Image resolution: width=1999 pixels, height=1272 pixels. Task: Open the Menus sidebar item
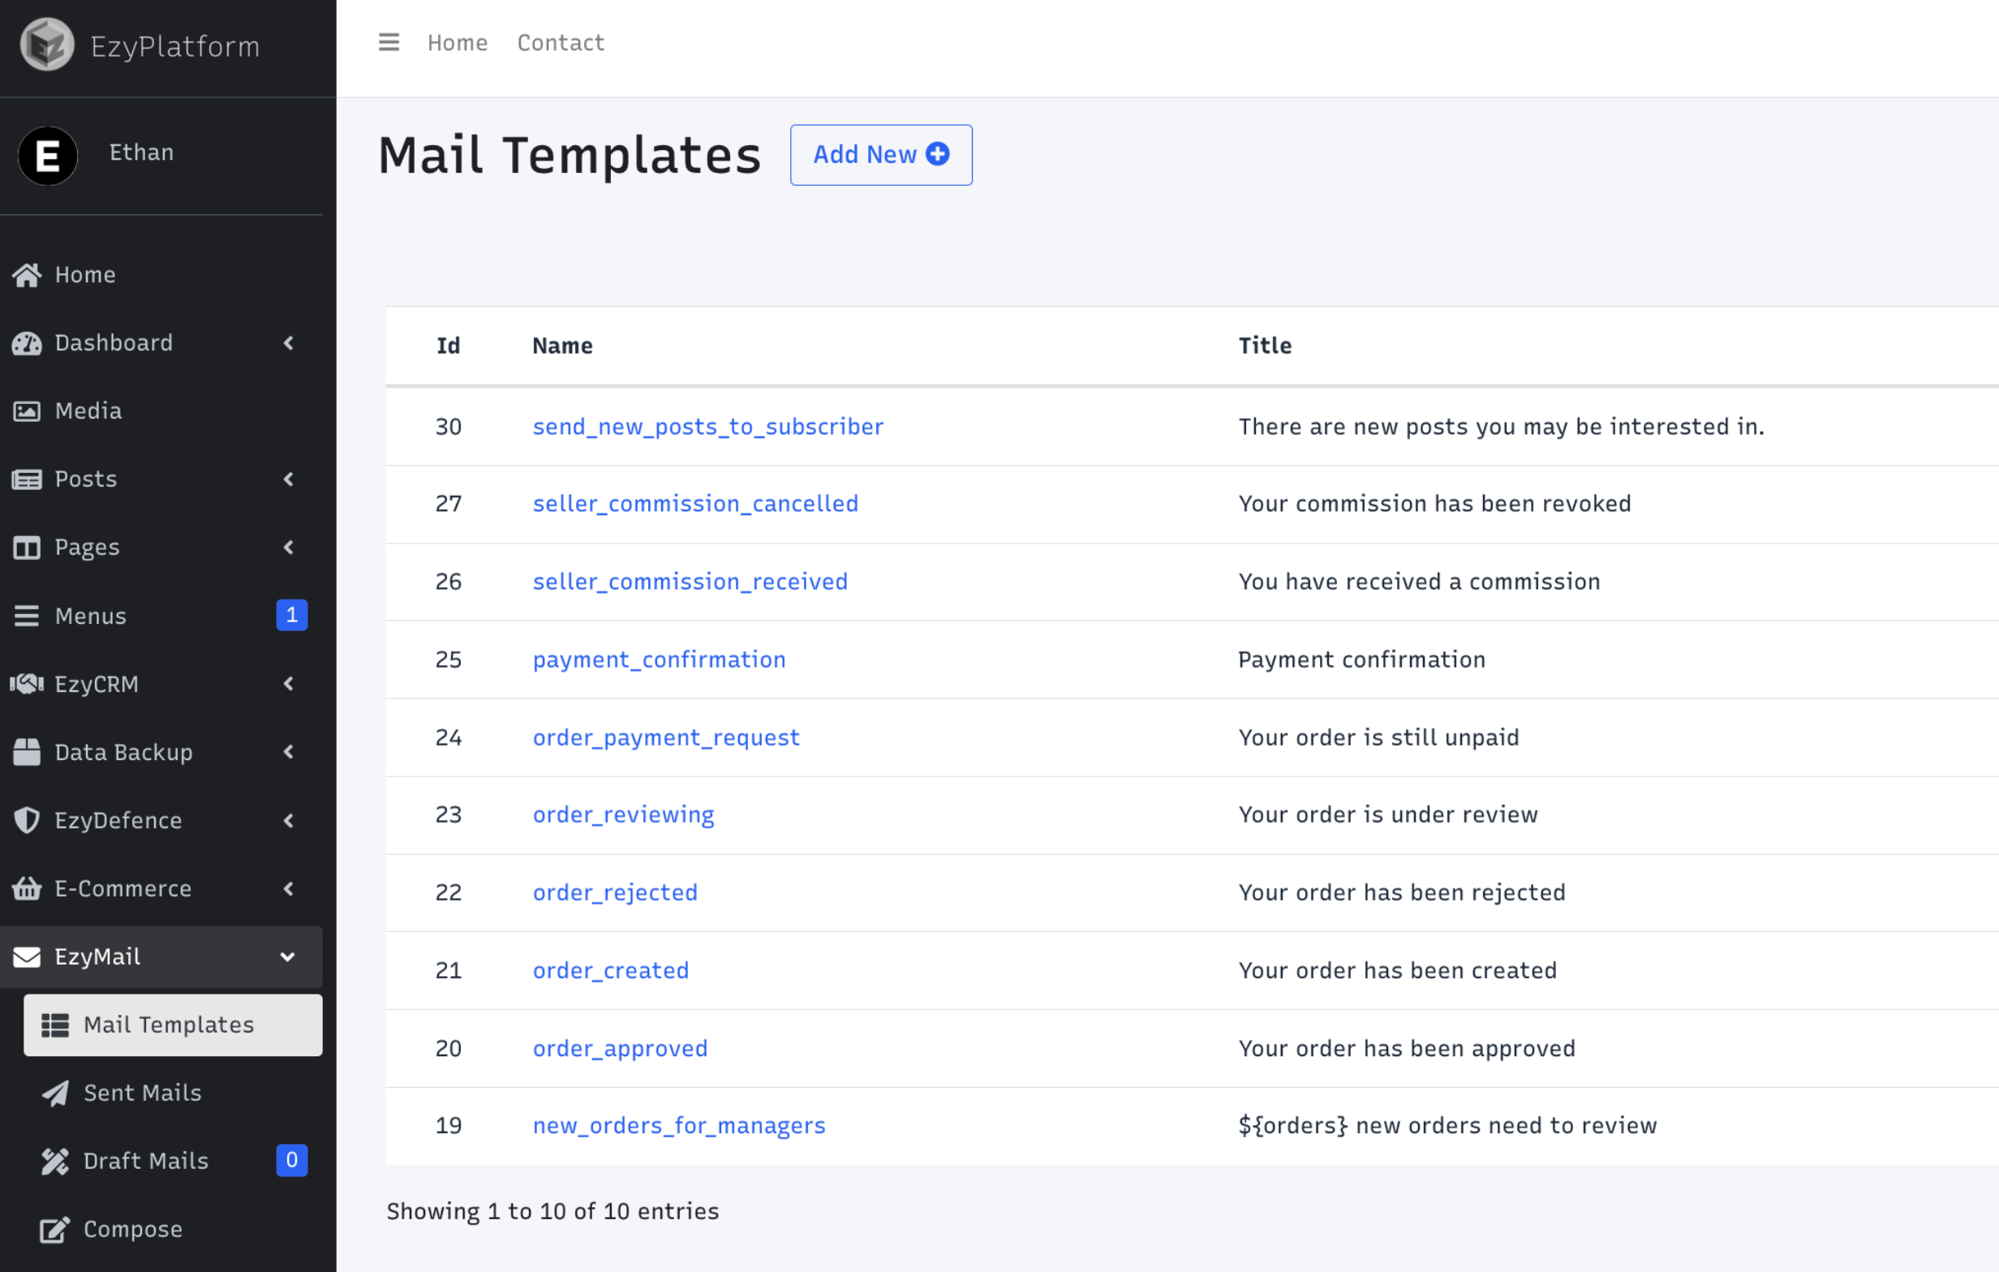point(92,616)
